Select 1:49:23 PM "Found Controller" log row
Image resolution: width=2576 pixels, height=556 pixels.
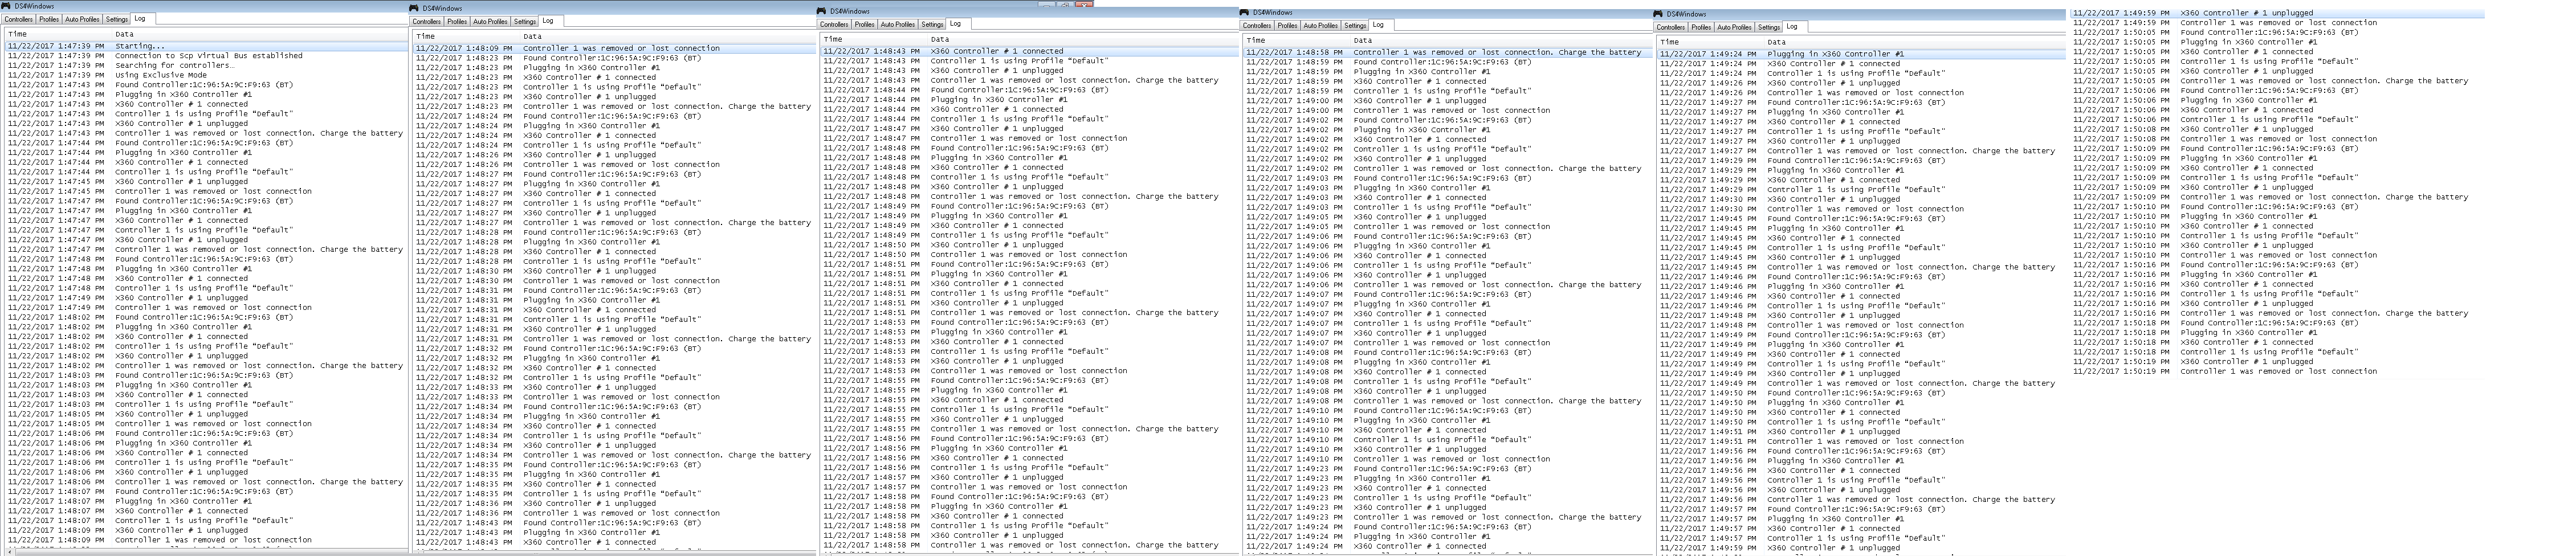point(1447,468)
